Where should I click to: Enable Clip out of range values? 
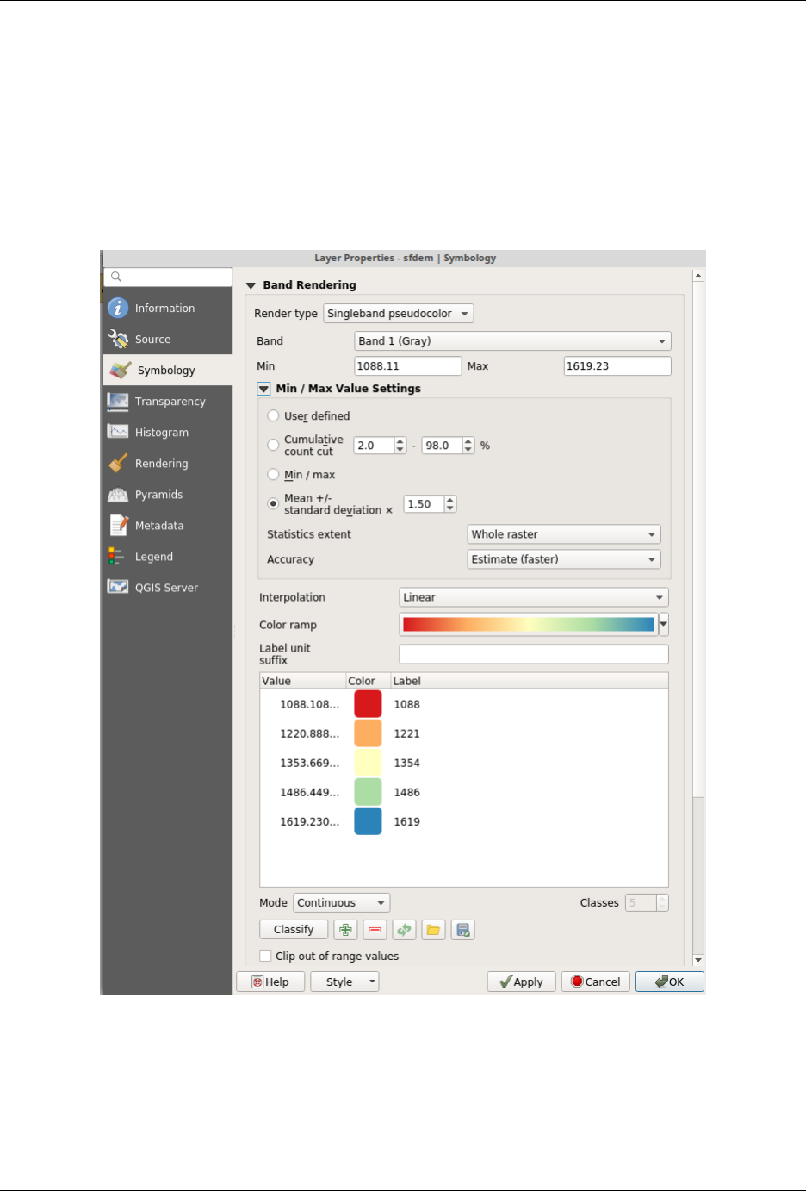(265, 956)
